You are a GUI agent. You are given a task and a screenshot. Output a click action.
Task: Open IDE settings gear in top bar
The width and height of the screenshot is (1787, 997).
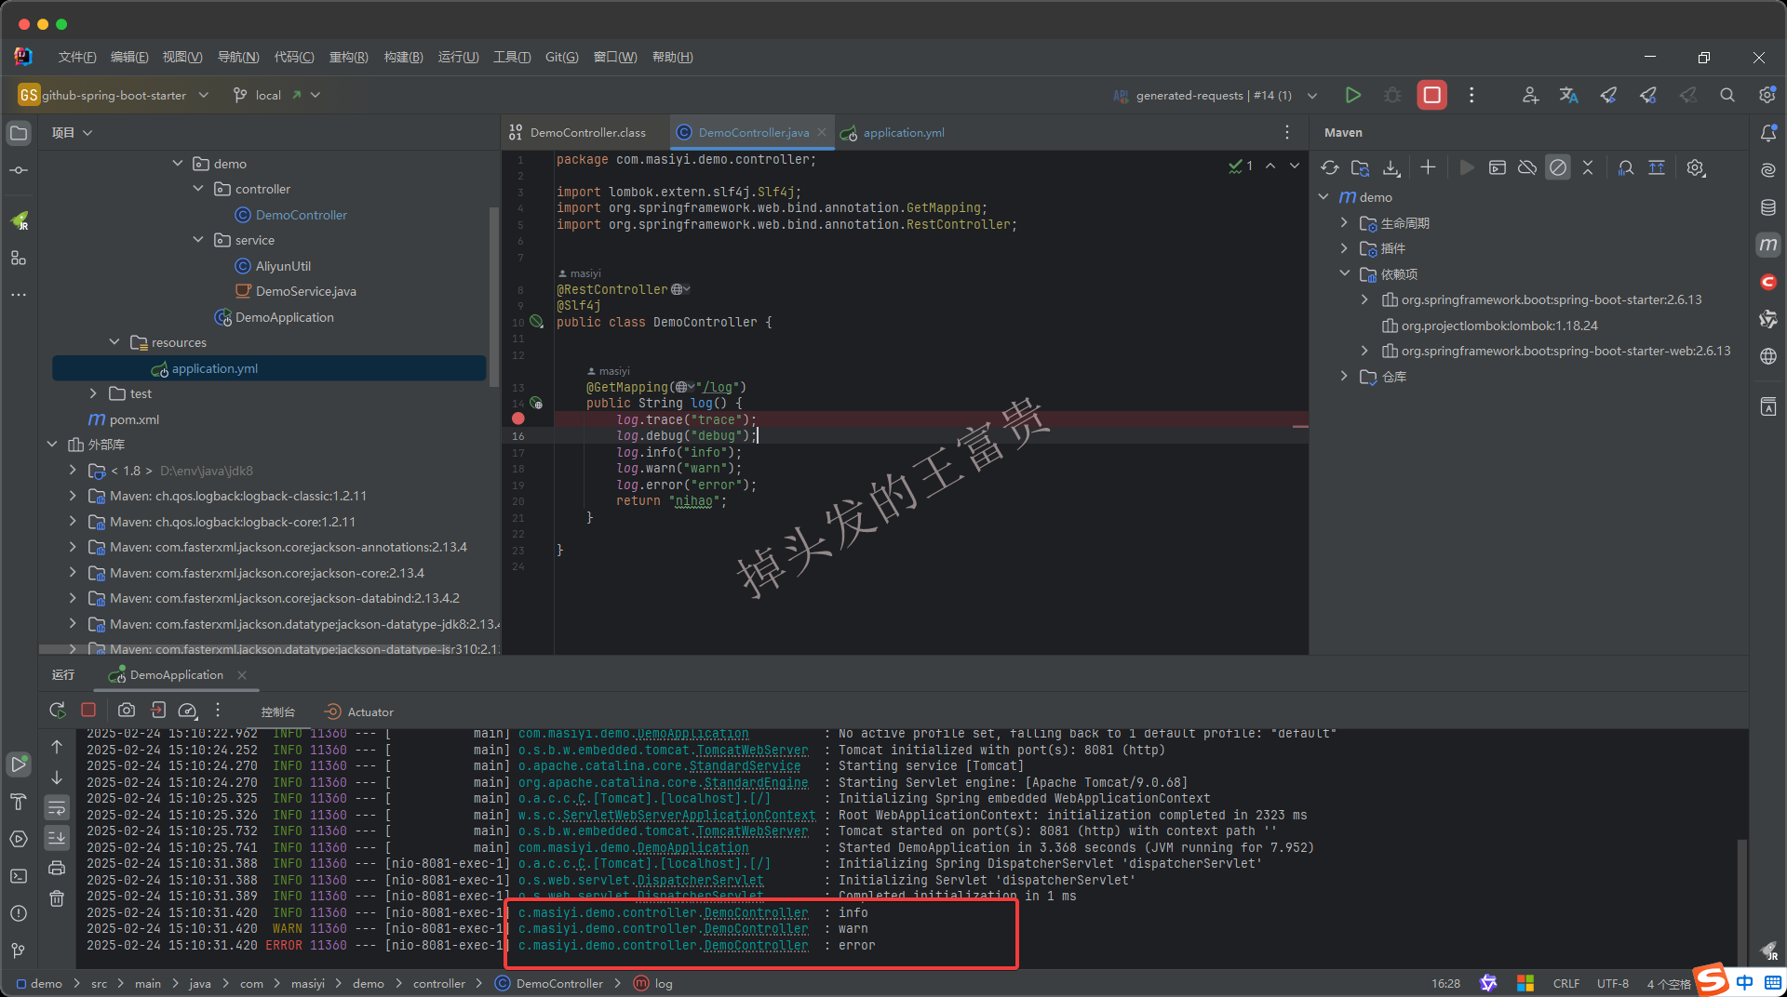(1767, 95)
